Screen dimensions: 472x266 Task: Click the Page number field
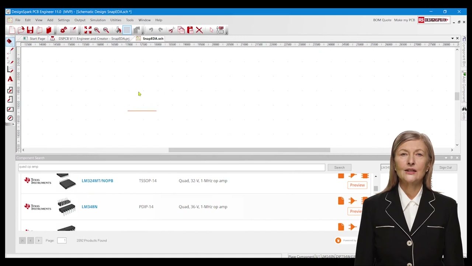[x=62, y=241]
